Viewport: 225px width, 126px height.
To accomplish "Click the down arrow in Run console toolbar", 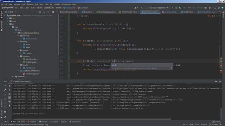I will pos(9,90).
